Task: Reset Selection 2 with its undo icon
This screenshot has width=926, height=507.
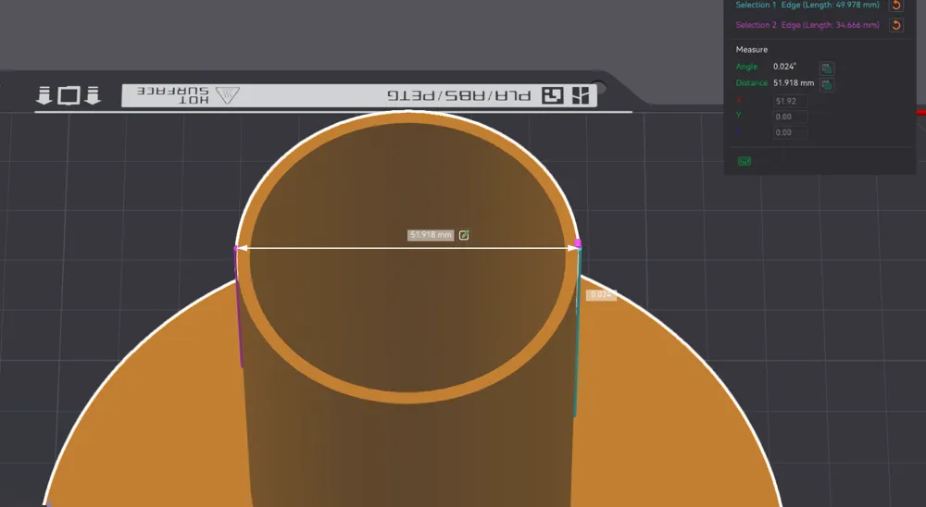Action: tap(895, 25)
